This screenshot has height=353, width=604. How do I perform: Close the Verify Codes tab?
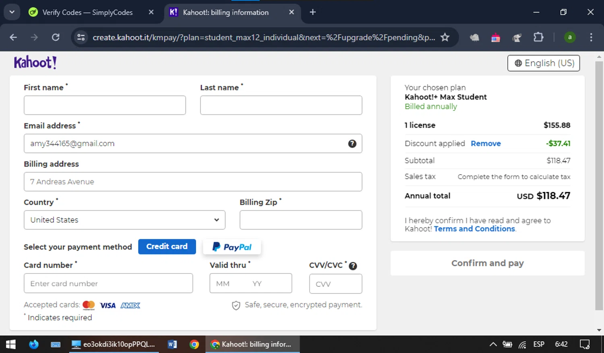point(151,12)
